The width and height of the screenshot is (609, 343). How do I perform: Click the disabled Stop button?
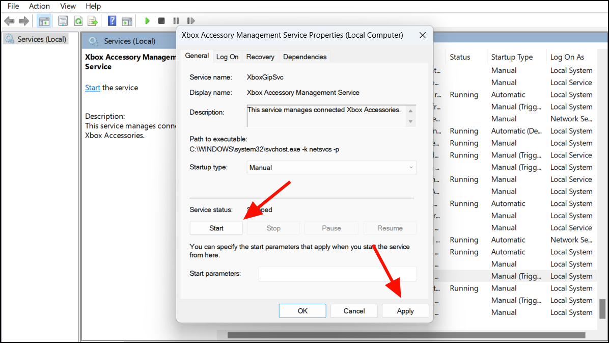pos(273,228)
